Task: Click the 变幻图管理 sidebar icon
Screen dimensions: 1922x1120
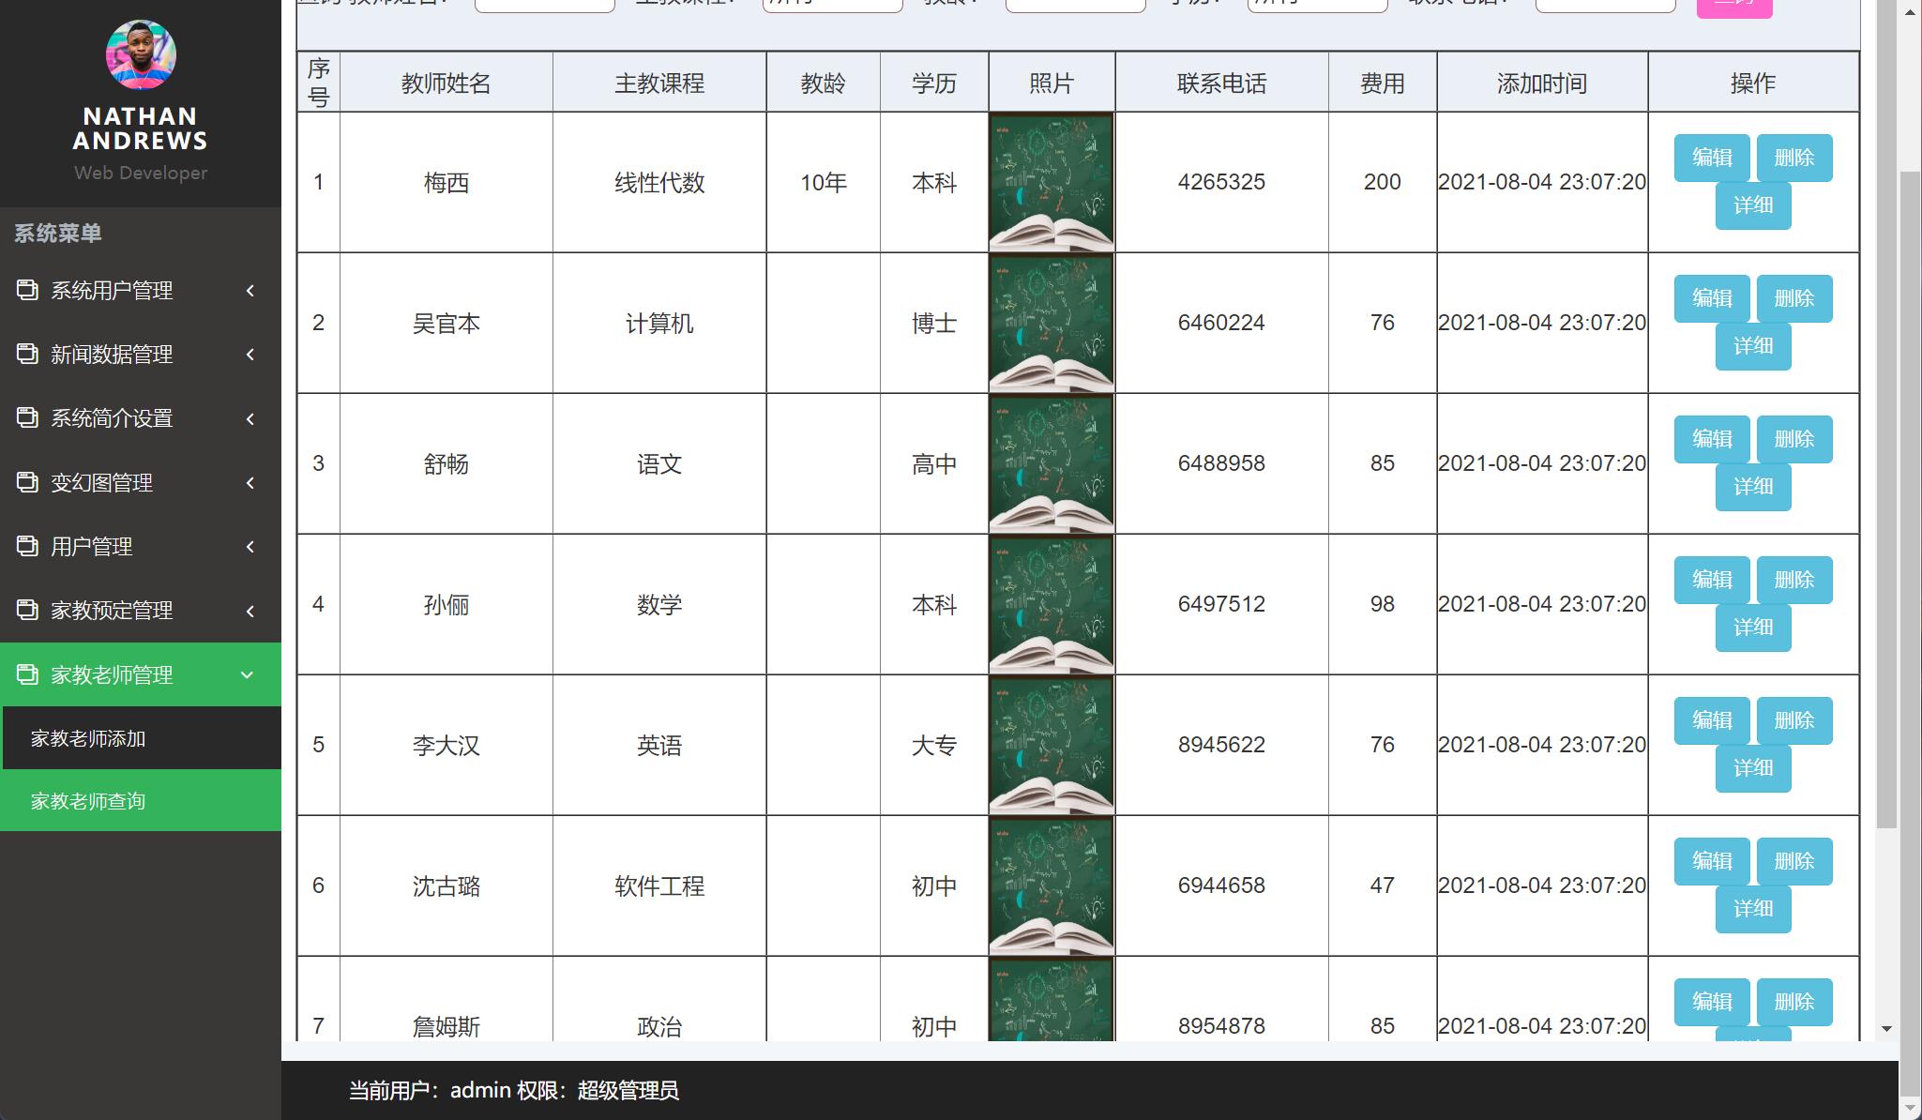Action: 27,483
